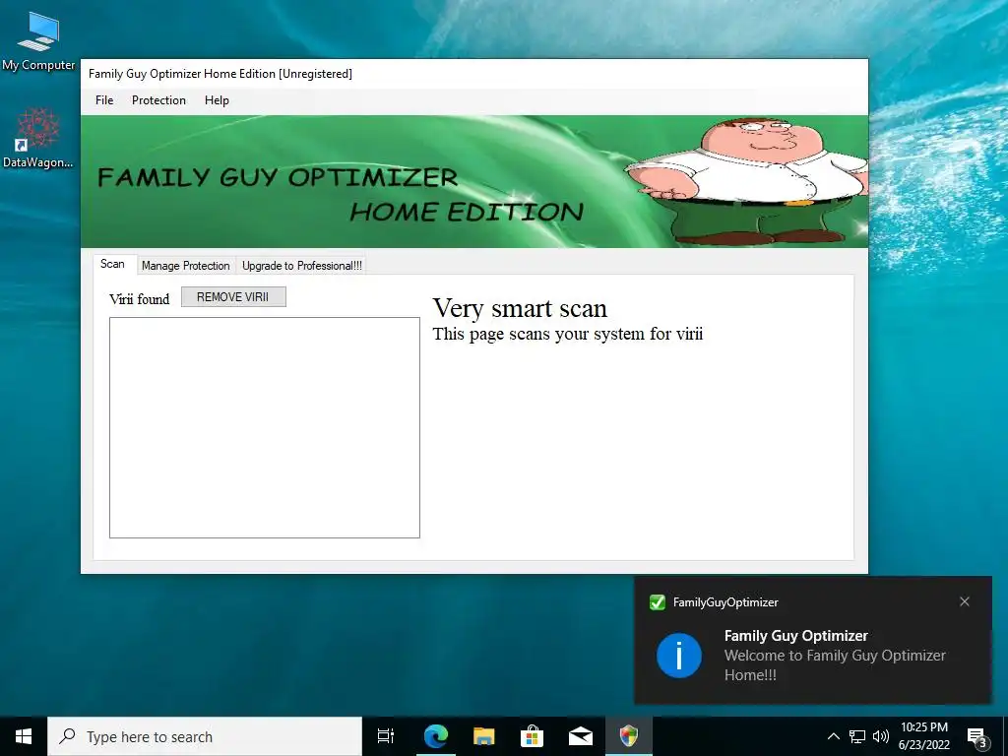Click the Type here to search box
The height and width of the screenshot is (756, 1008).
[x=205, y=736]
